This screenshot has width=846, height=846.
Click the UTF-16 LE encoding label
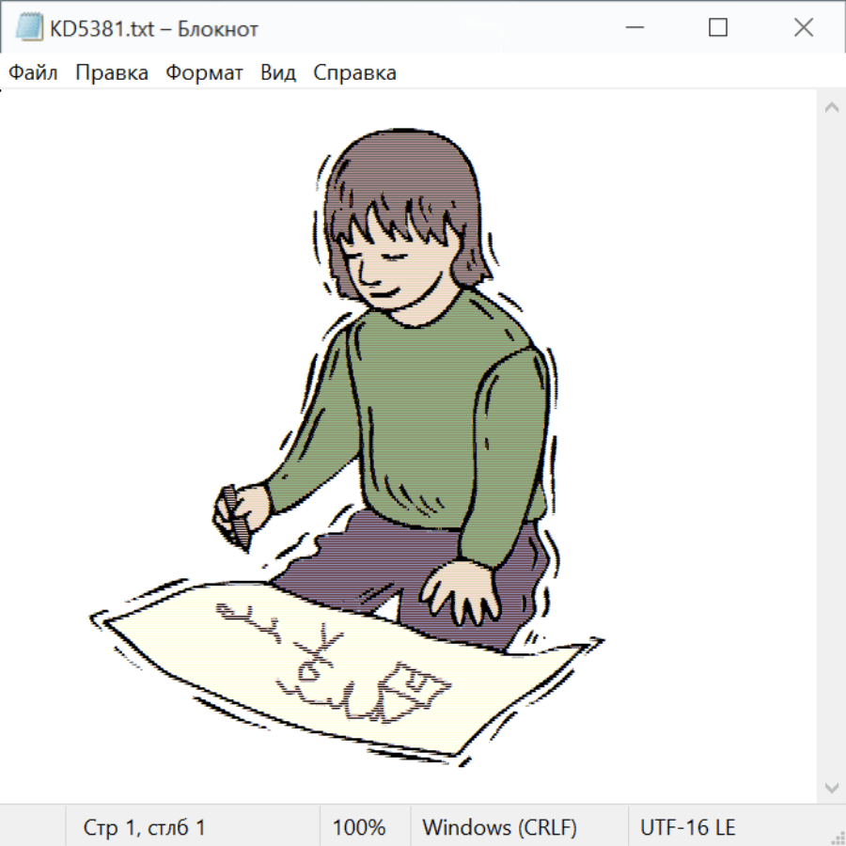[687, 827]
